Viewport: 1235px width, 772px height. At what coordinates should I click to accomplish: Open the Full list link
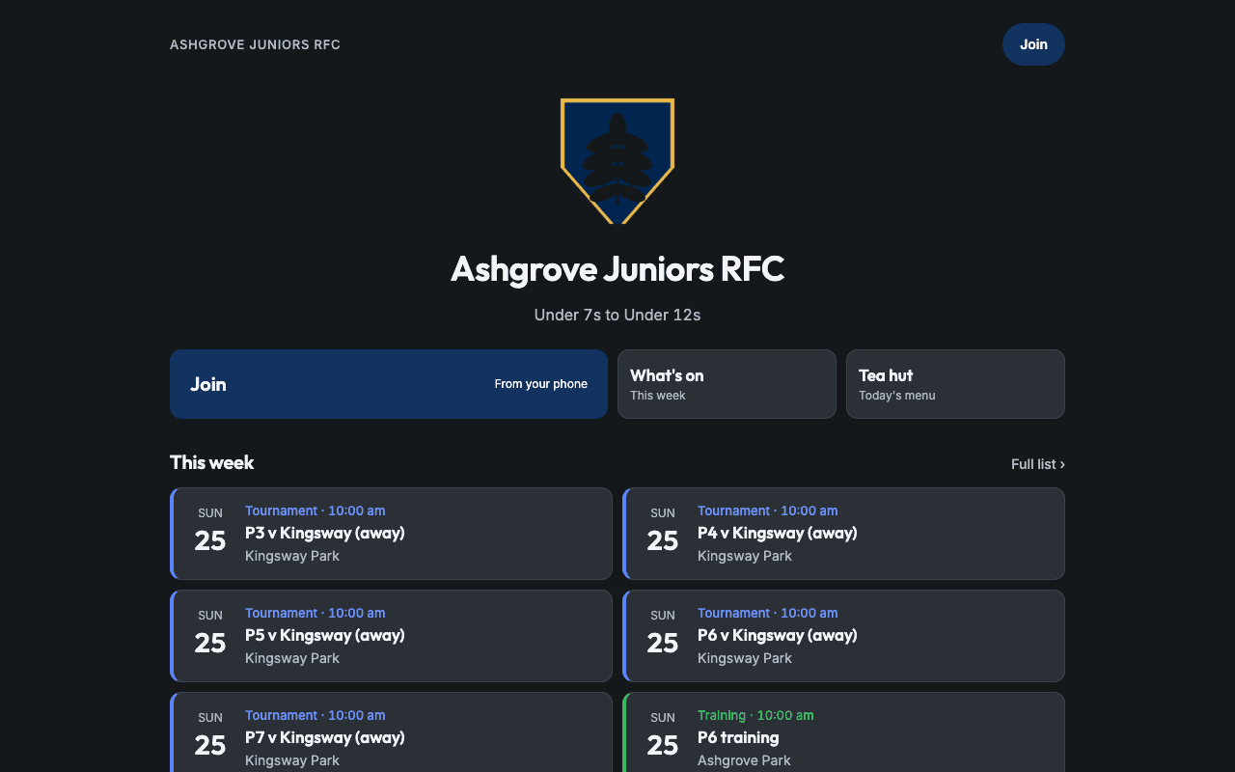(1038, 464)
